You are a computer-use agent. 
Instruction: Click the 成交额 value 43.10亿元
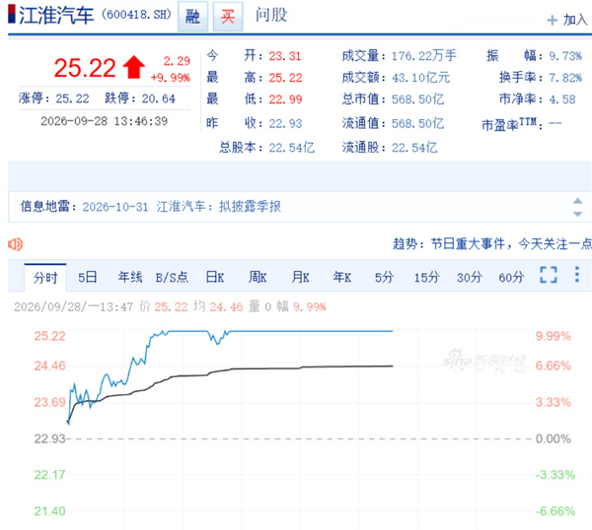pyautogui.click(x=421, y=78)
